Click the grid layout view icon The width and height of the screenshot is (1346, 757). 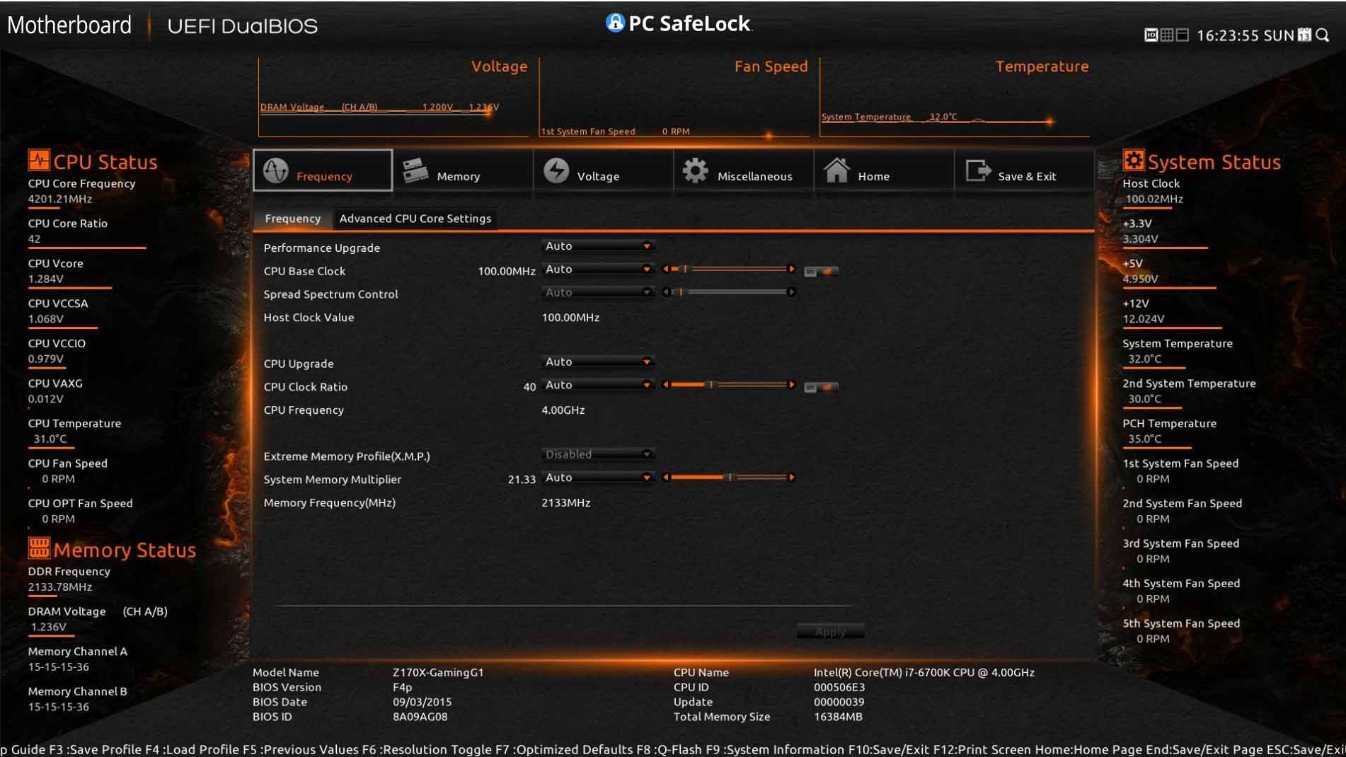(1166, 35)
